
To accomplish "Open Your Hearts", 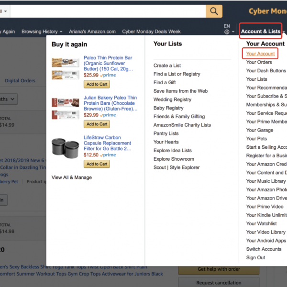I will tap(166, 142).
